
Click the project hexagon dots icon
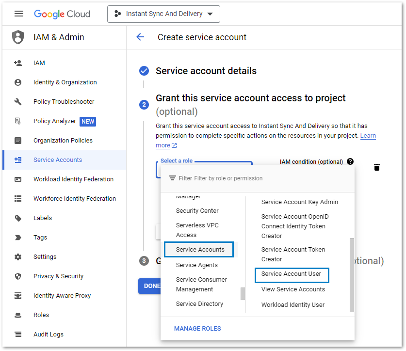[x=117, y=14]
